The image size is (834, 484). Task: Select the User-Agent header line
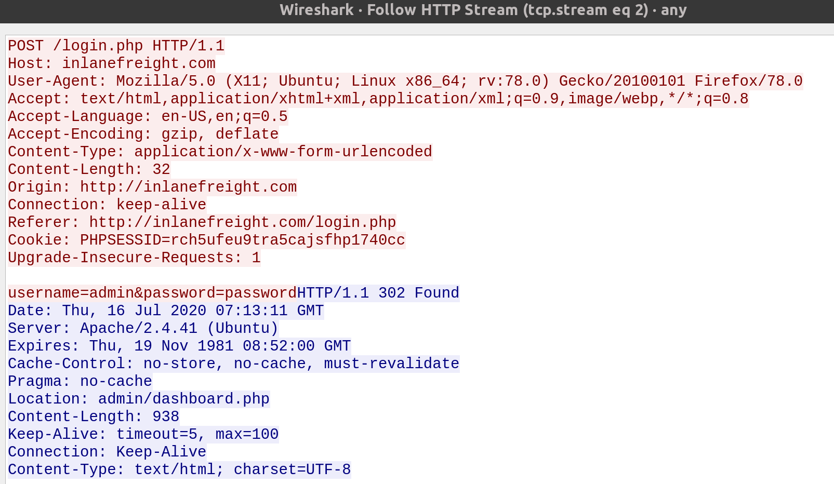click(405, 81)
